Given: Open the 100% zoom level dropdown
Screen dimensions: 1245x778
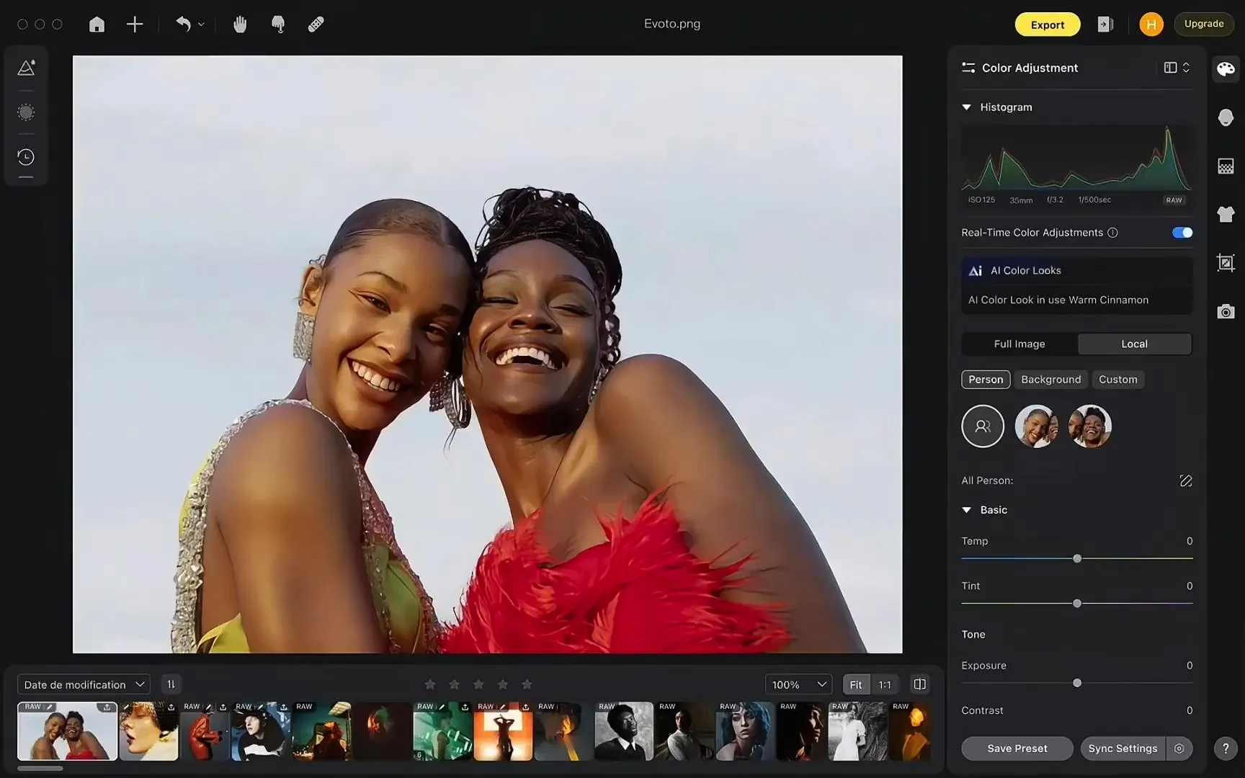Looking at the screenshot, I should (x=798, y=684).
